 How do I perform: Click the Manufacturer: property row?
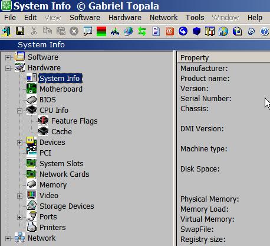pos(204,69)
